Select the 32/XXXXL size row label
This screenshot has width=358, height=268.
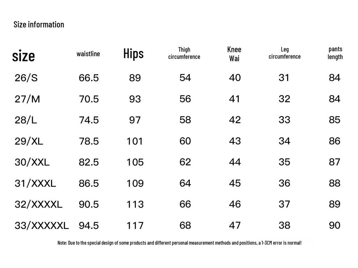coord(38,204)
